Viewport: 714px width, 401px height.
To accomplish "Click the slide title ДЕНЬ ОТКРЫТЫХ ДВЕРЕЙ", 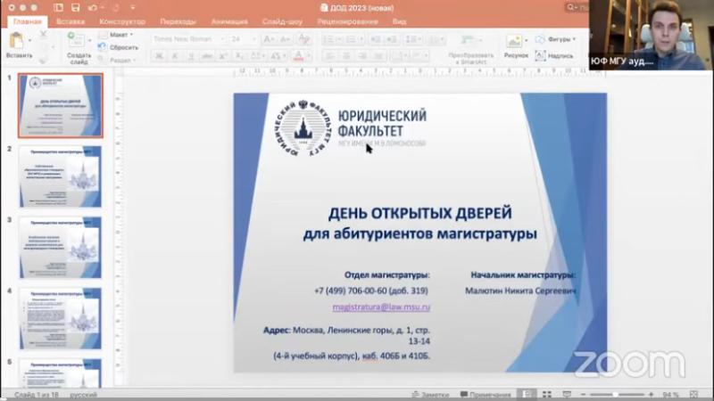I will click(419, 213).
